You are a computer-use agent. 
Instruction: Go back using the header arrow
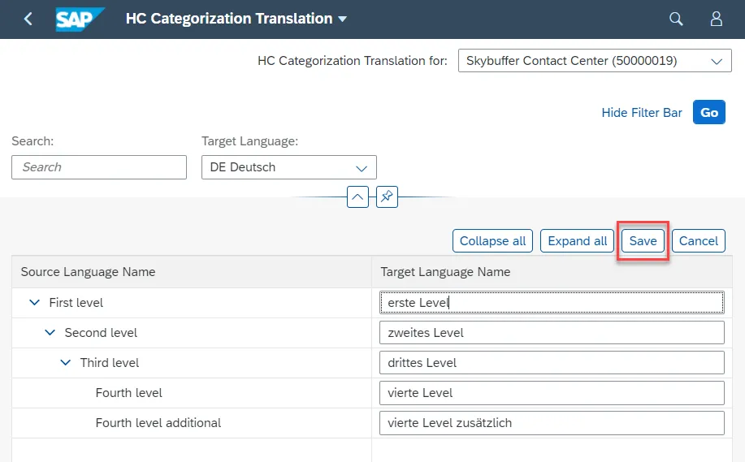(x=28, y=19)
